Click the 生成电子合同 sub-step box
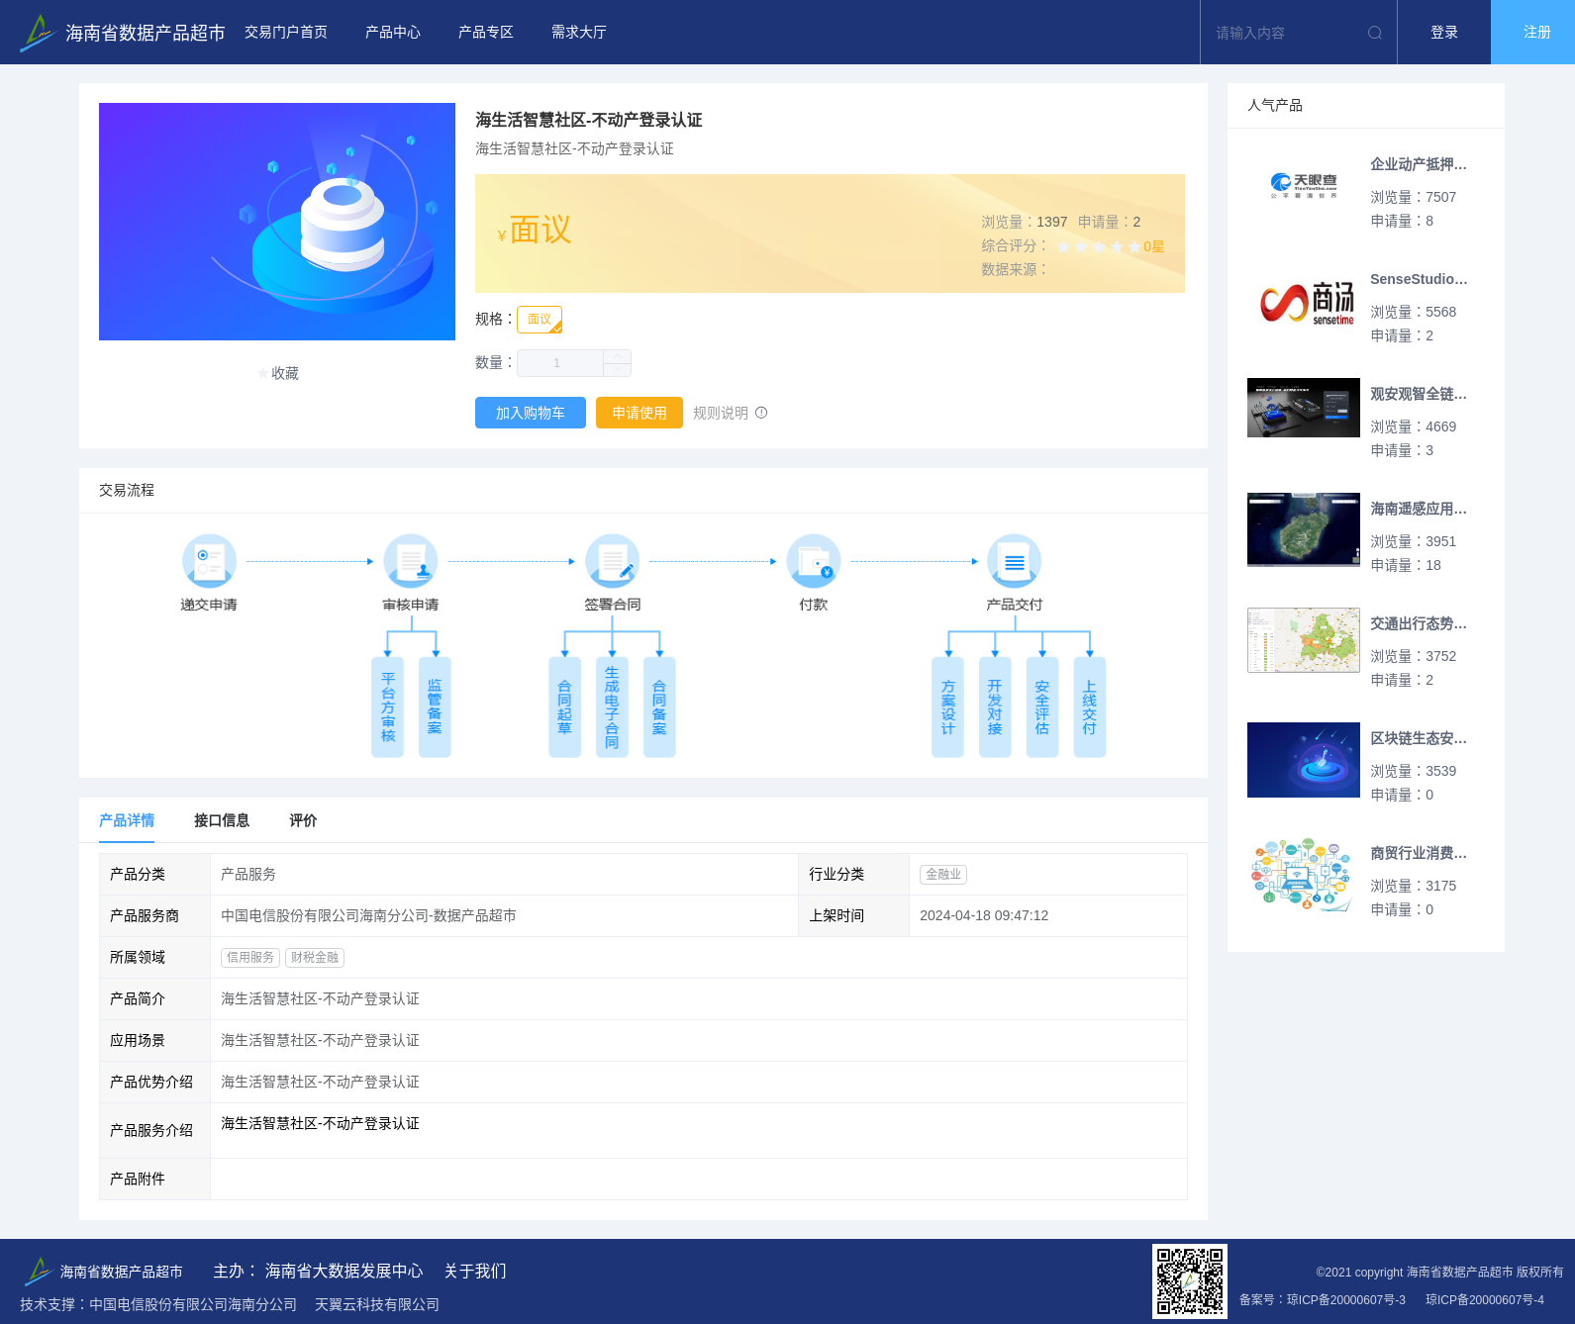Screen dimensions: 1575x1324 point(612,707)
